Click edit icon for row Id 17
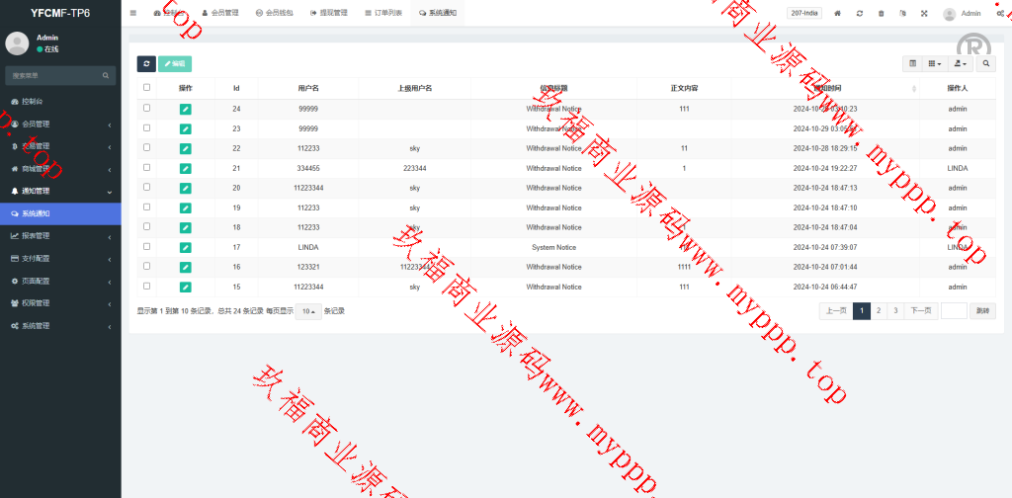The image size is (1012, 498). 185,247
